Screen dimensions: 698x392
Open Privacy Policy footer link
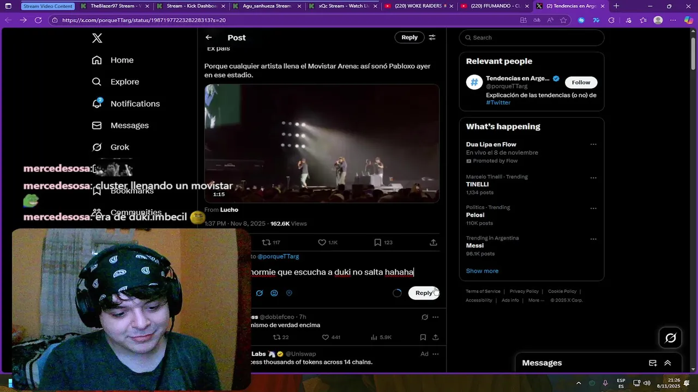pos(524,291)
